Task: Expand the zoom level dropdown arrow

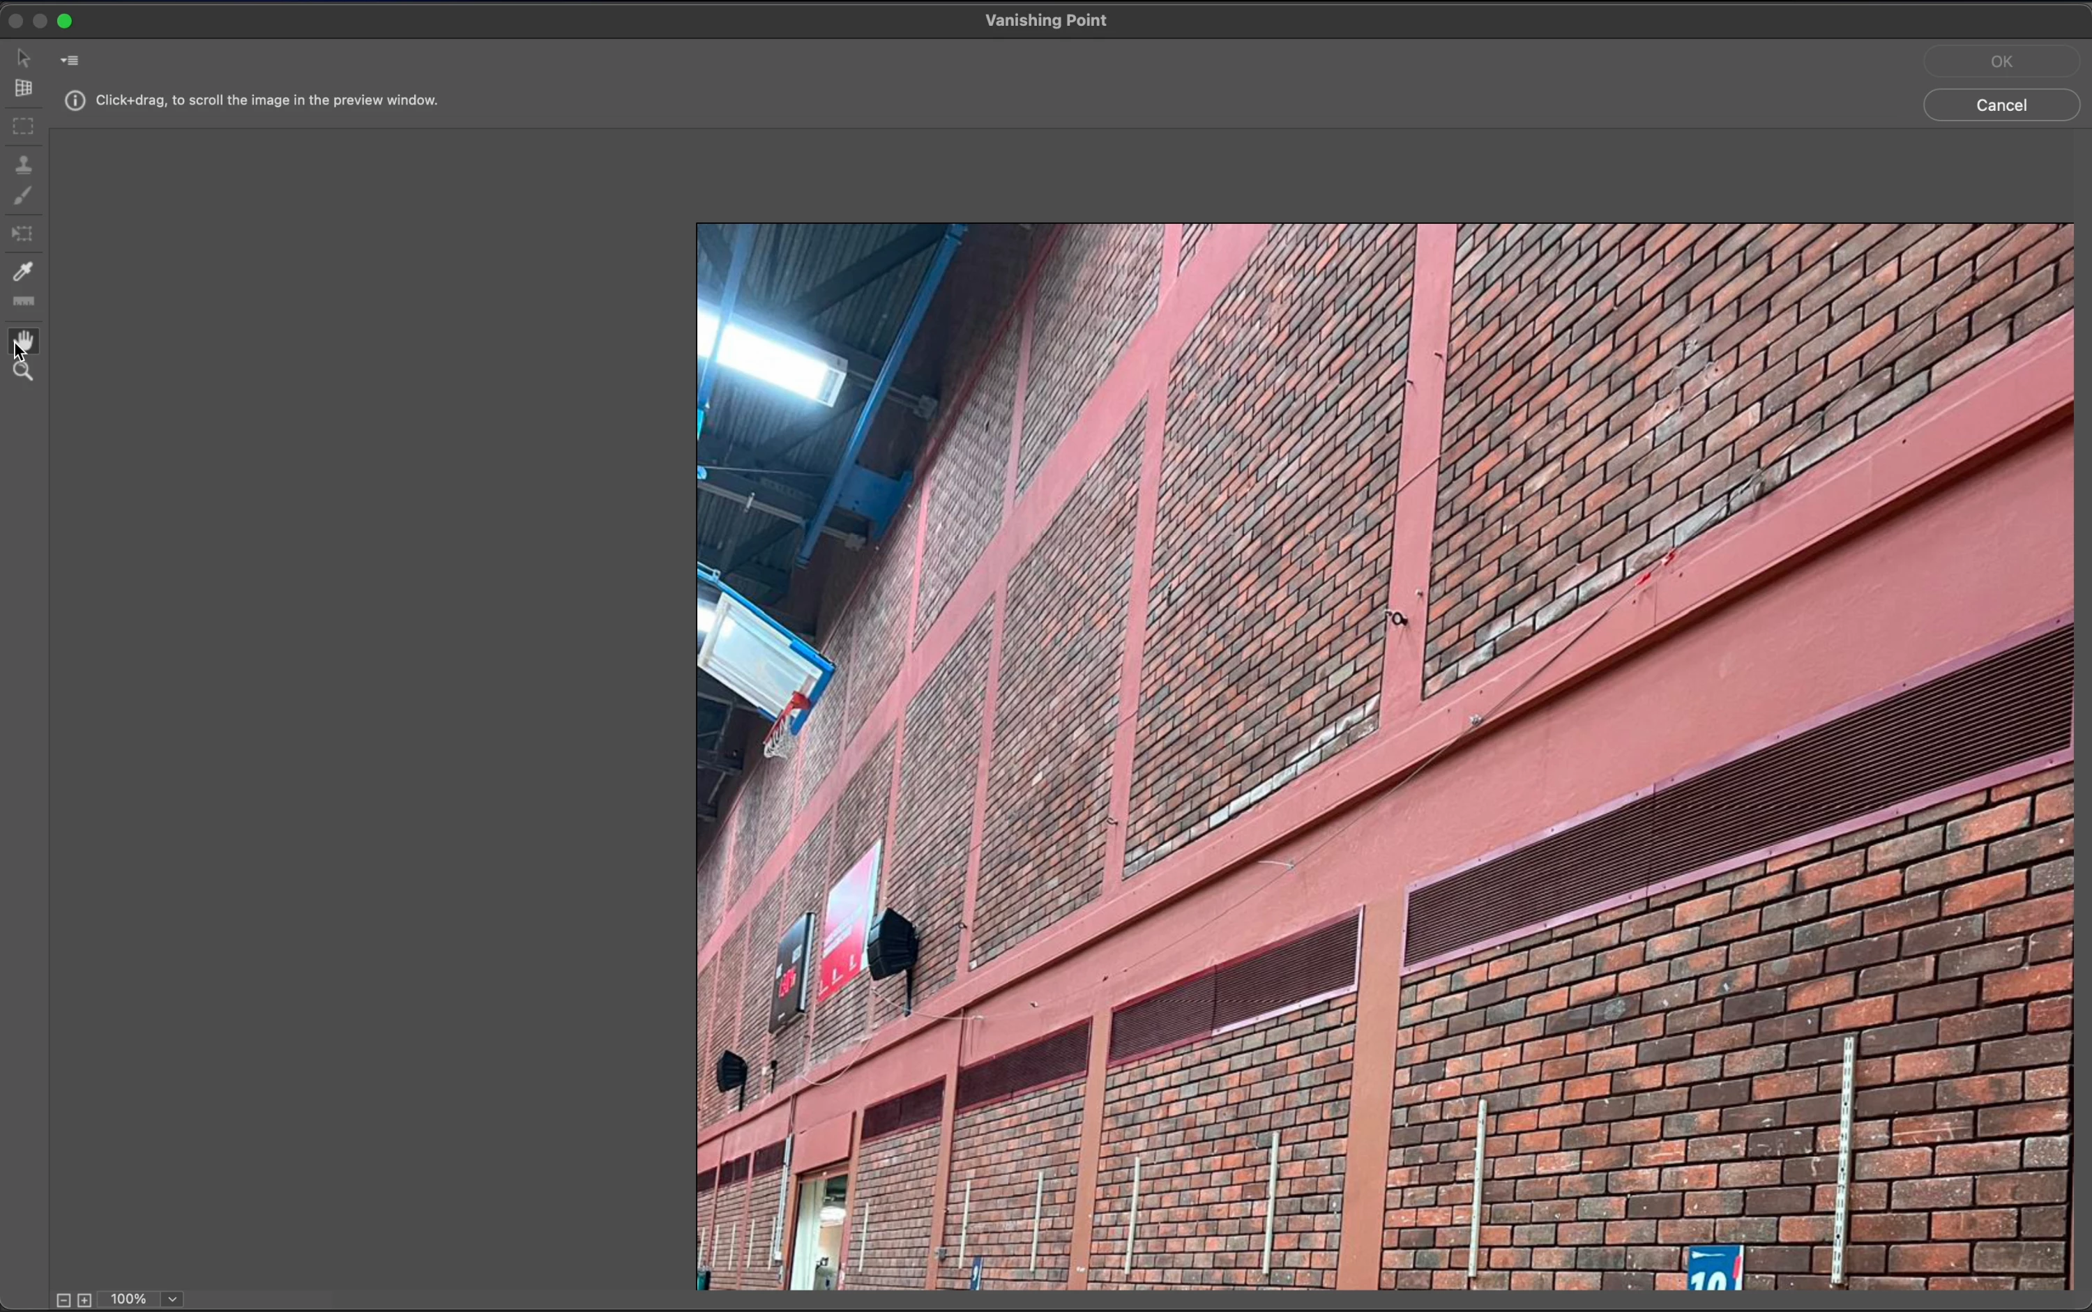Action: tap(174, 1299)
